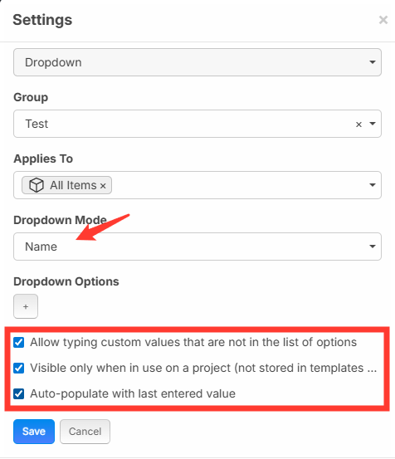This screenshot has width=395, height=459.
Task: Click the caret arrow of Dropdown Mode selector
Action: point(373,247)
